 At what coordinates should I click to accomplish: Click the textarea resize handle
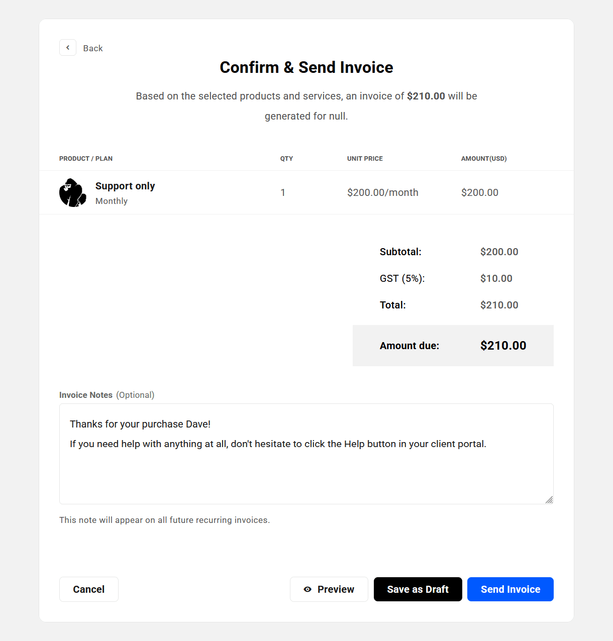tap(549, 500)
